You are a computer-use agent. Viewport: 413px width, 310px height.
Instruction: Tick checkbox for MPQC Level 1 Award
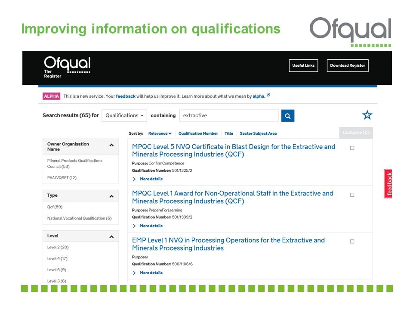[x=352, y=195]
